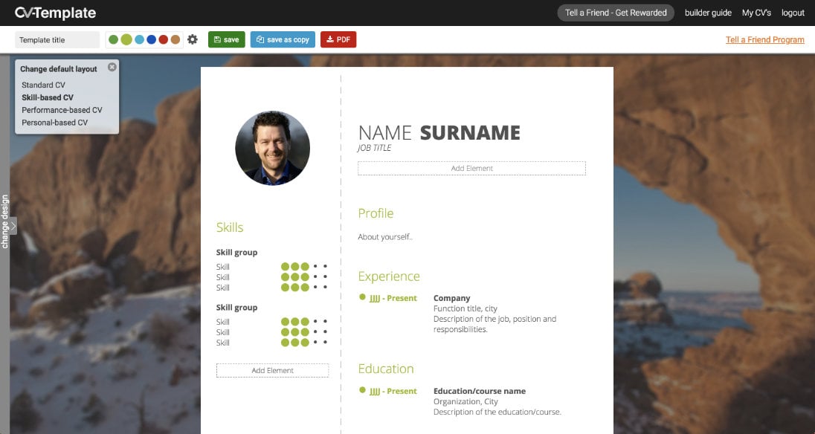Edit the SURNAME text
The width and height of the screenshot is (815, 434).
(x=470, y=133)
